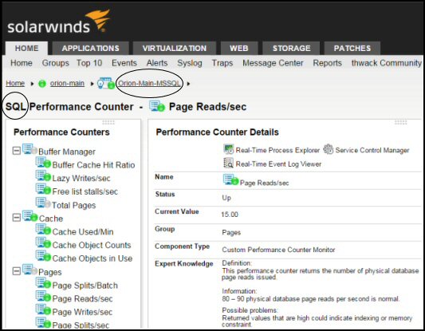This screenshot has height=331, width=425.
Task: Follow the Home breadcrumb link
Action: click(15, 83)
